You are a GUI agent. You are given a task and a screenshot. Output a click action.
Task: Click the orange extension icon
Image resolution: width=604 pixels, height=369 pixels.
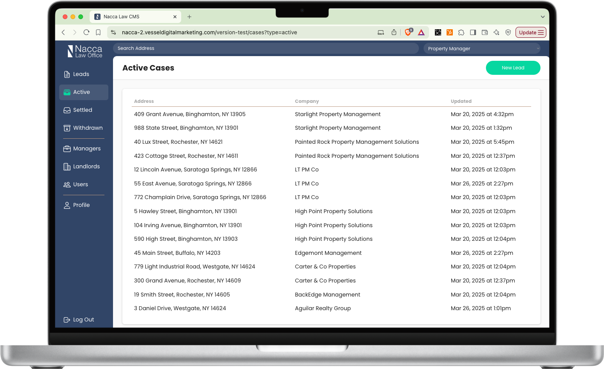(450, 32)
